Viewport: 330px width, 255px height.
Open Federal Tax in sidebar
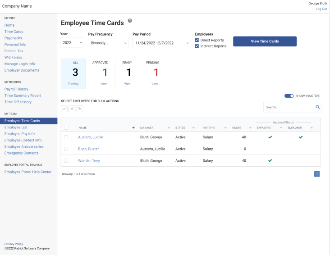point(14,51)
